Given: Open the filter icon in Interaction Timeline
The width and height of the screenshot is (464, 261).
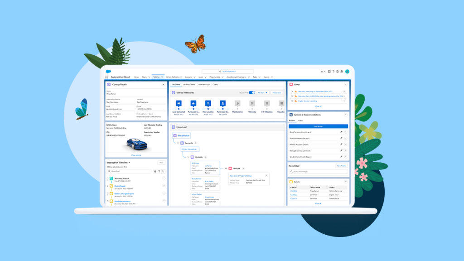Looking at the screenshot, I should (159, 171).
